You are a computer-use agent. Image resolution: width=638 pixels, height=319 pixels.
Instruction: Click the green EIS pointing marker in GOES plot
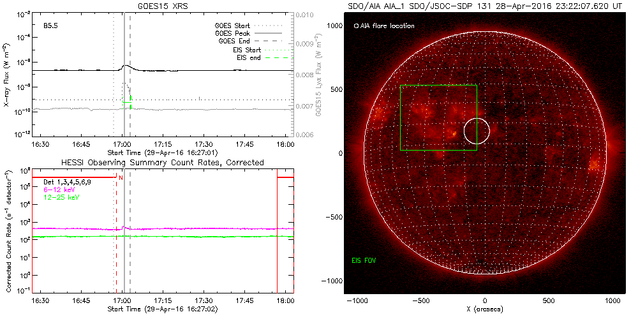[127, 101]
